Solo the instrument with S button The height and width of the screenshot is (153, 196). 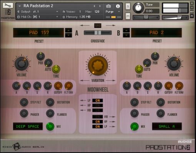(128, 6)
